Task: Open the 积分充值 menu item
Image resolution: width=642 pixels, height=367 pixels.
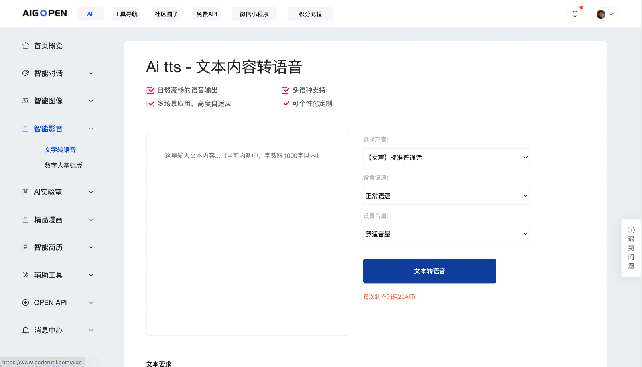Action: [x=310, y=14]
